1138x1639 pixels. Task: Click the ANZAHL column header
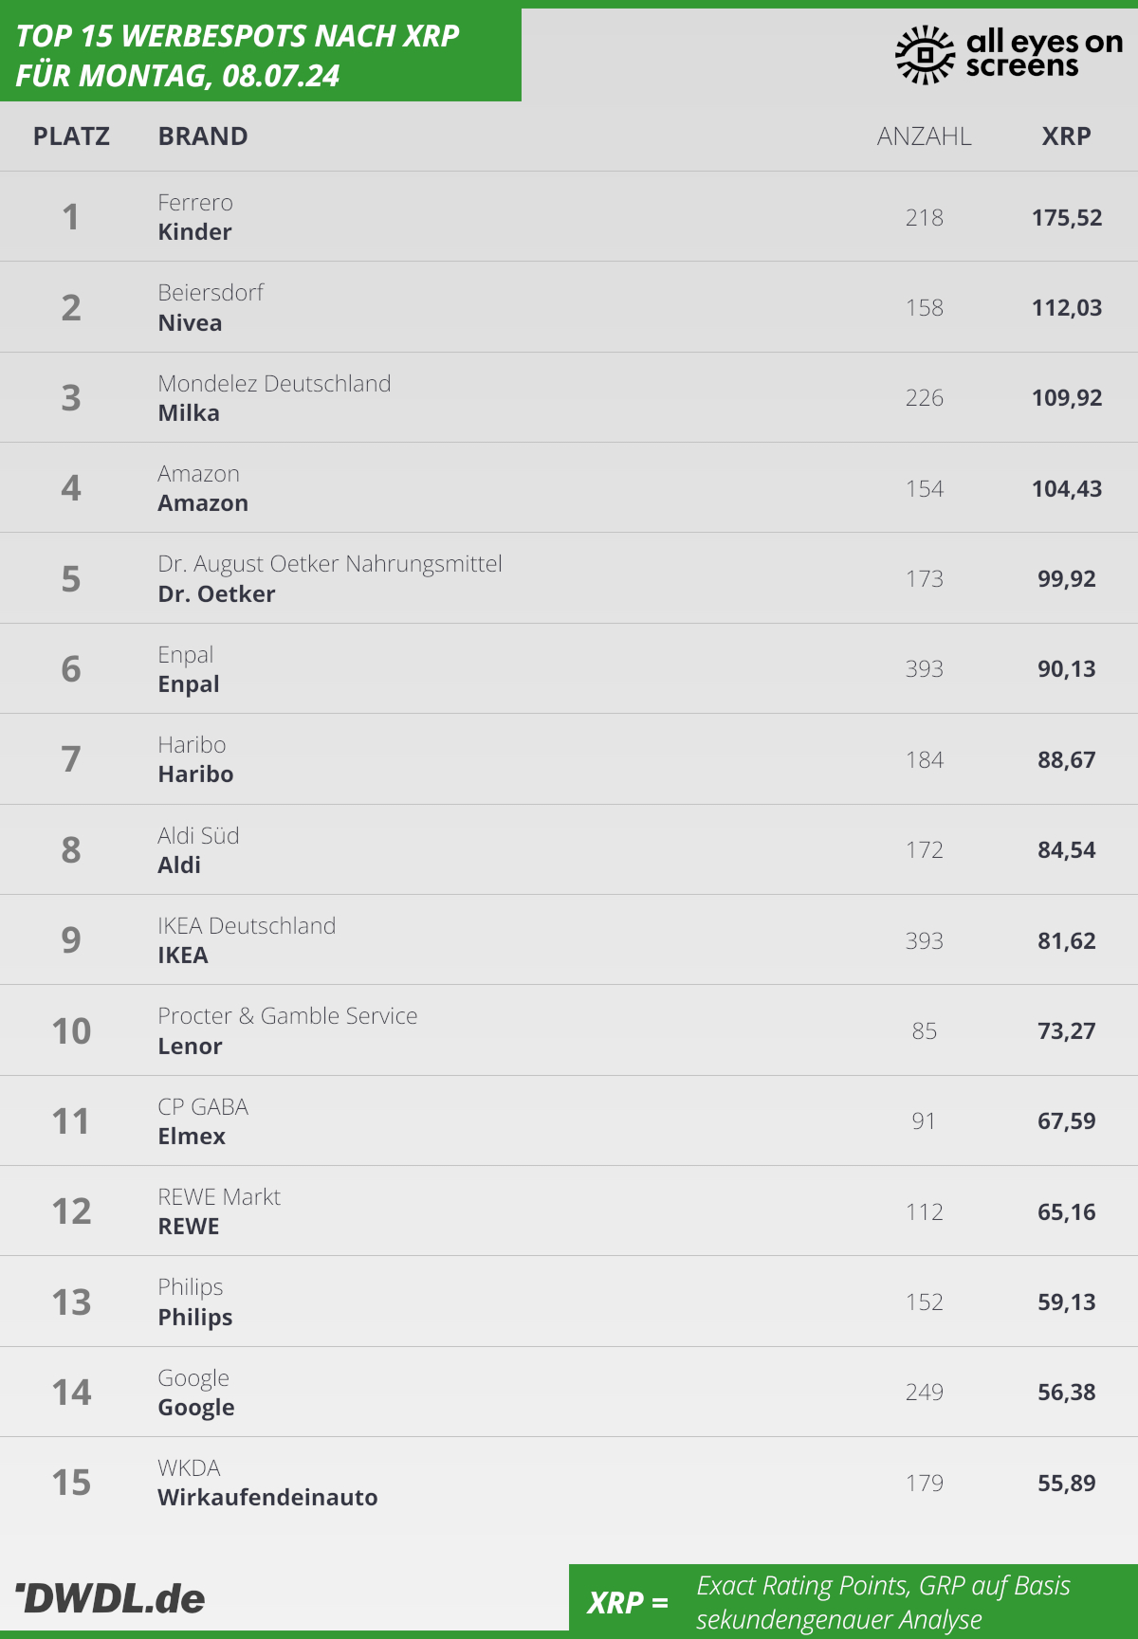tap(925, 137)
